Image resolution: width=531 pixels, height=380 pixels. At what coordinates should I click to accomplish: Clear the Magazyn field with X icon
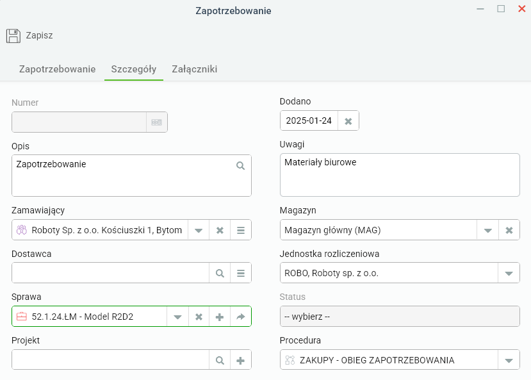coord(509,230)
